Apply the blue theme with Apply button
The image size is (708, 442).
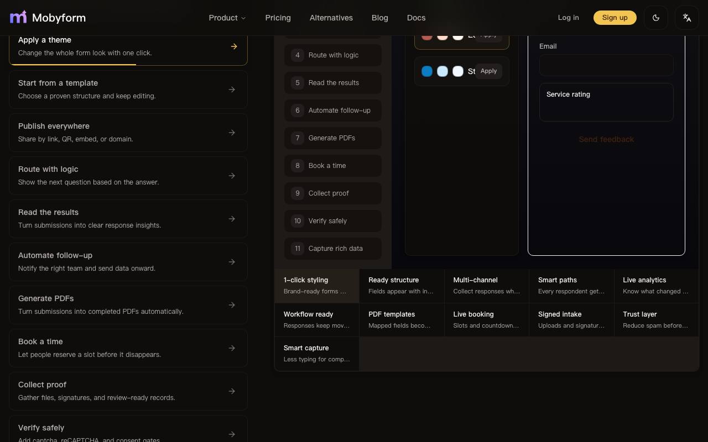click(x=488, y=71)
